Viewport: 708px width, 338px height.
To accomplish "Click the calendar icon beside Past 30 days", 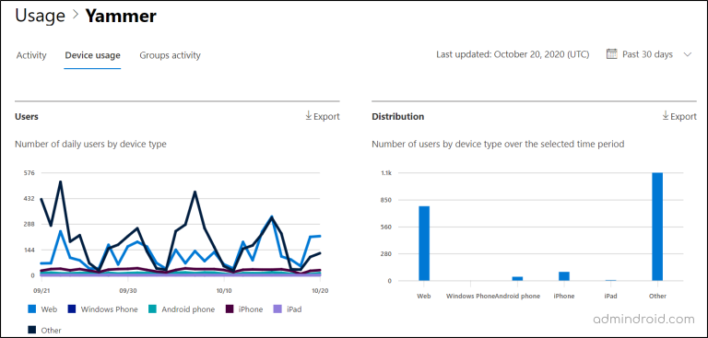I will point(611,54).
